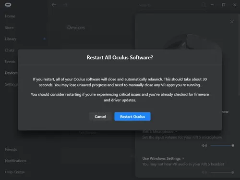
Task: Open the Store section
Action: click(x=9, y=27)
